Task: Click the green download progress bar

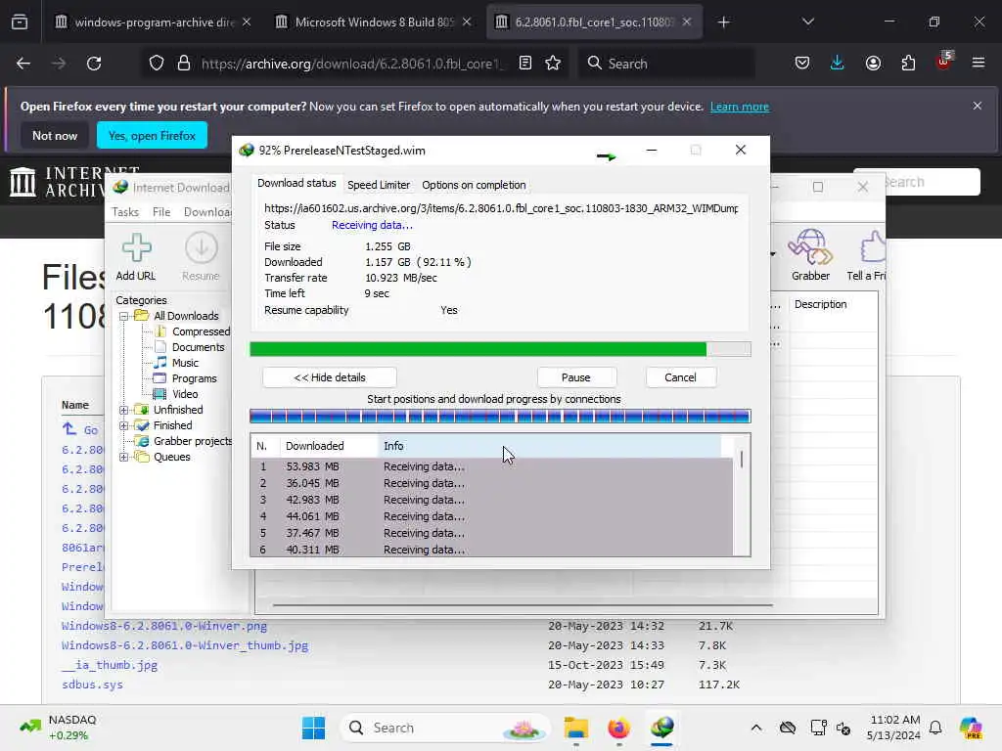Action: click(x=500, y=349)
